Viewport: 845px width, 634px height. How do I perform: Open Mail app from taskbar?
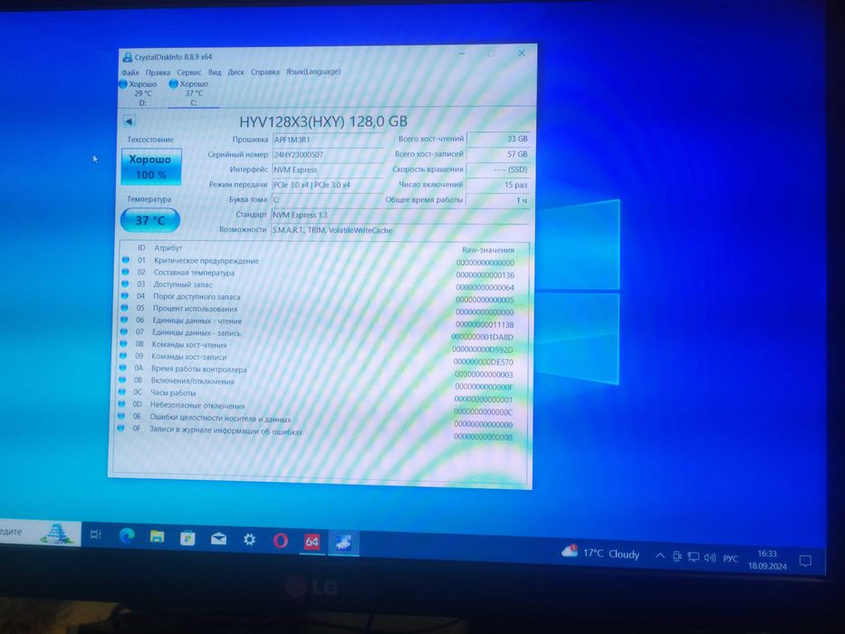point(218,539)
